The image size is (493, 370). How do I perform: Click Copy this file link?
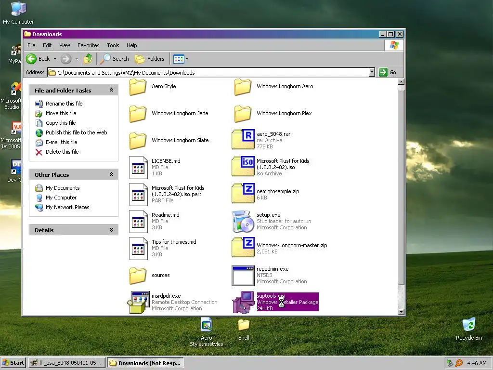point(61,123)
